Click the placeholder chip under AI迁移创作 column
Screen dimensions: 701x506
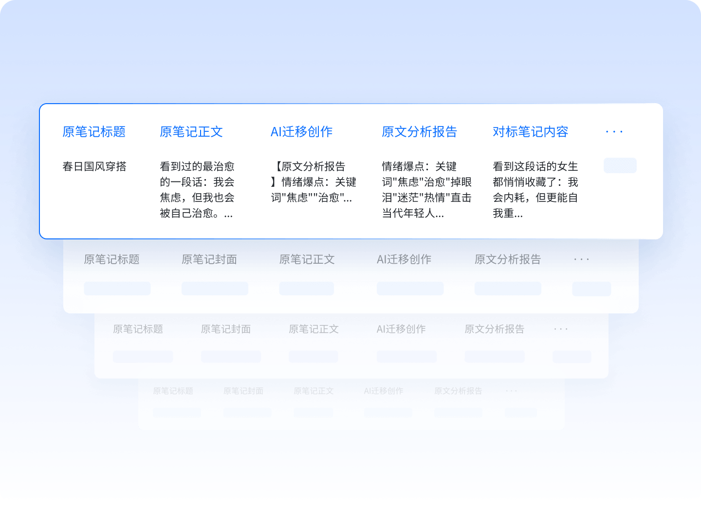click(x=410, y=288)
